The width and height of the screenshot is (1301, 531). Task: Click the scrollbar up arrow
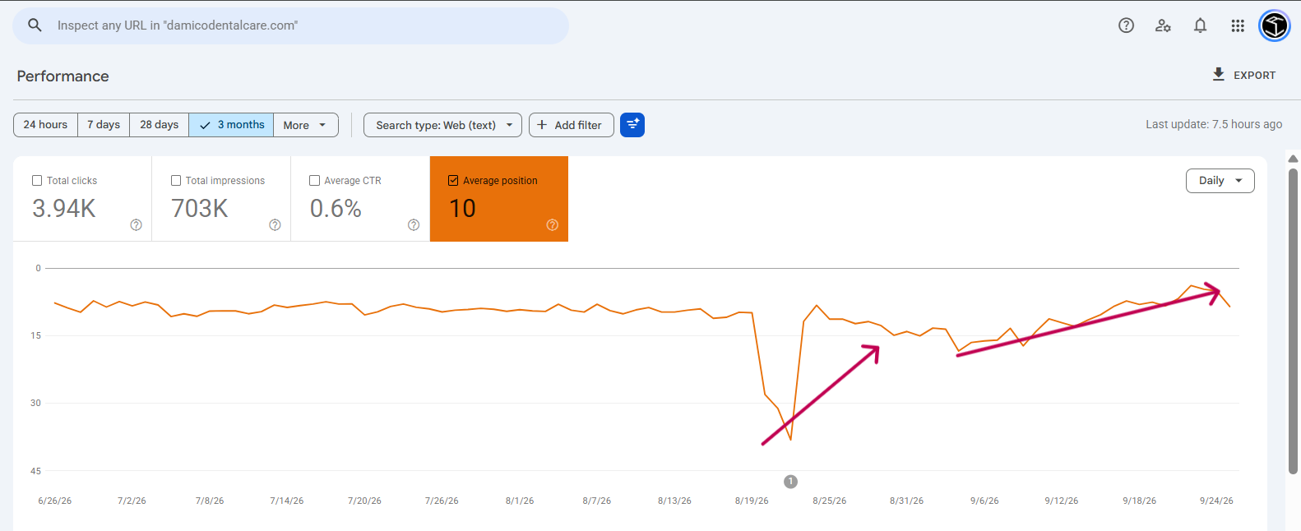pyautogui.click(x=1293, y=159)
